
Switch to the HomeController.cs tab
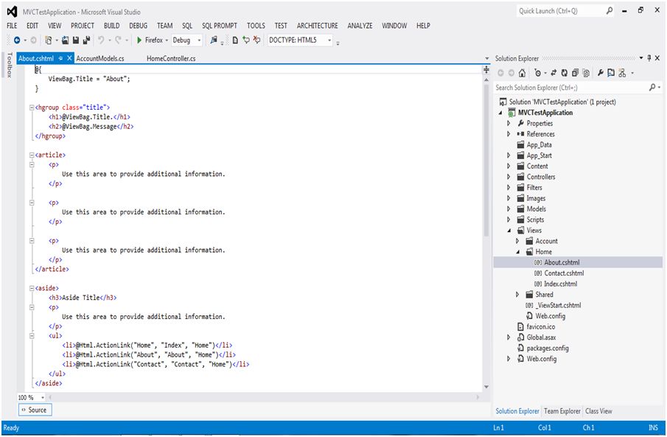point(171,58)
